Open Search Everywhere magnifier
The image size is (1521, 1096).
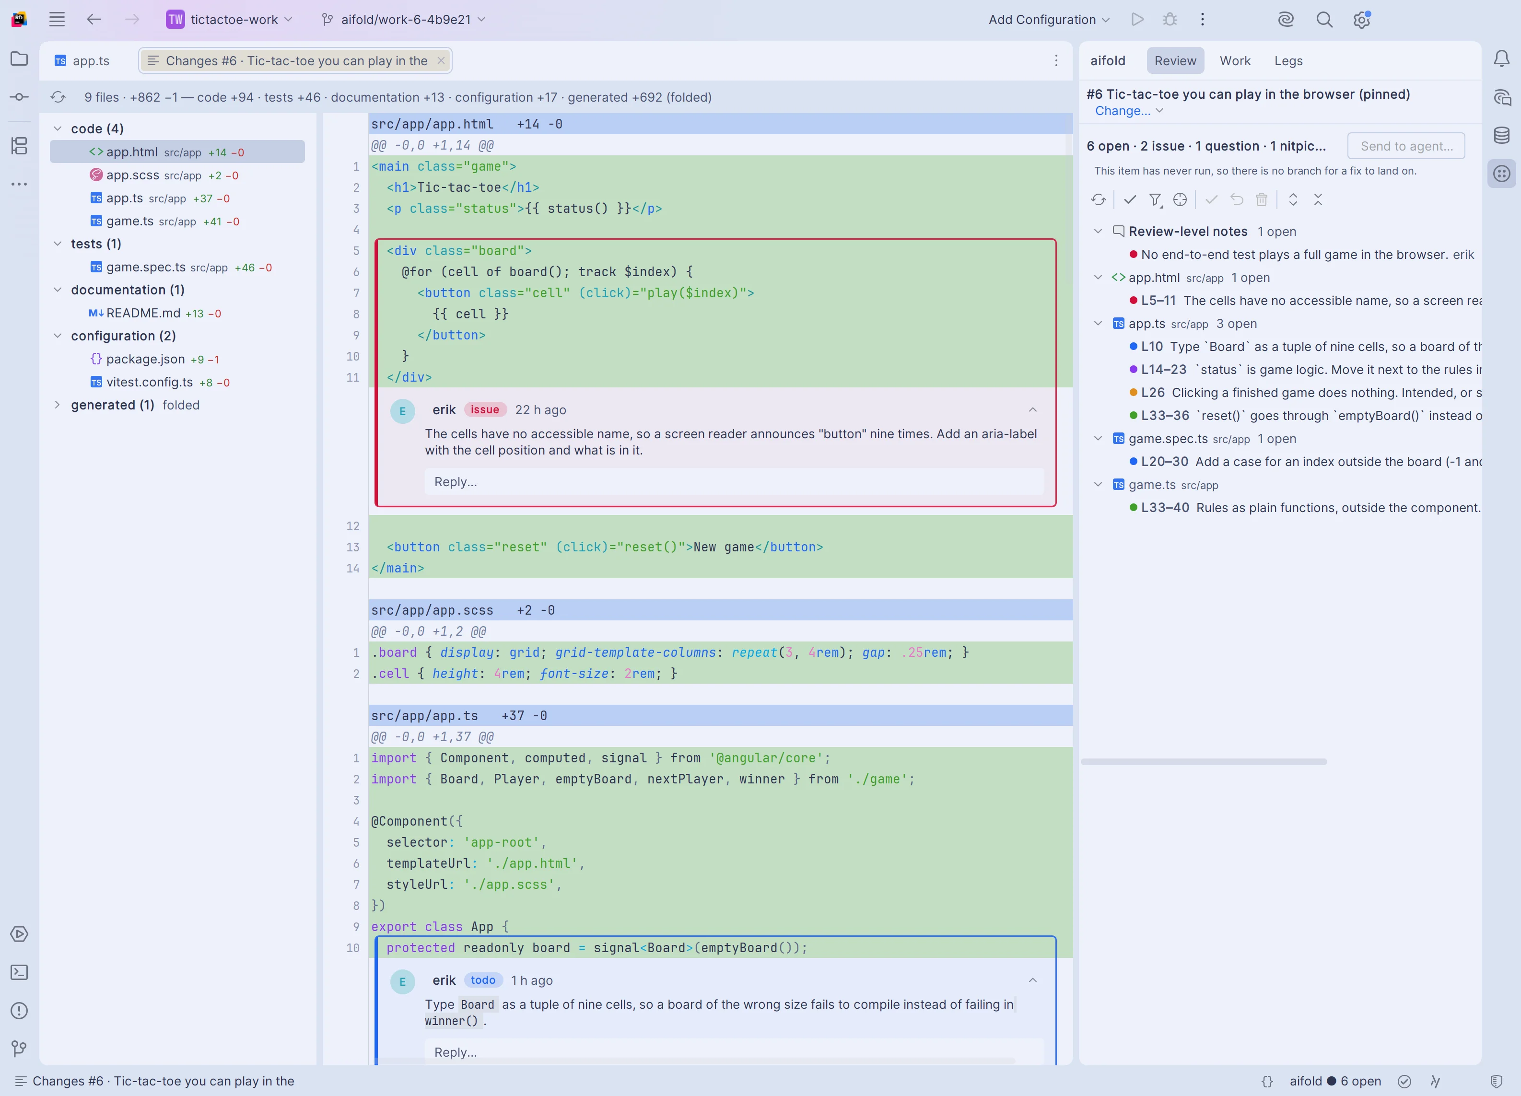coord(1324,20)
